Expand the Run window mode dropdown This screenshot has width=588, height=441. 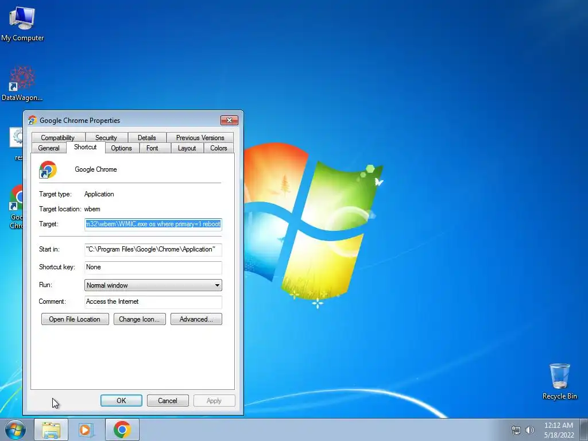click(153, 285)
